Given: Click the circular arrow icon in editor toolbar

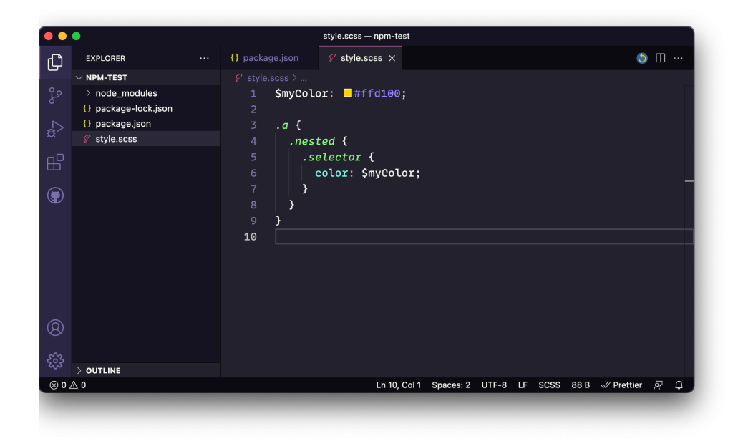Looking at the screenshot, I should pyautogui.click(x=642, y=58).
